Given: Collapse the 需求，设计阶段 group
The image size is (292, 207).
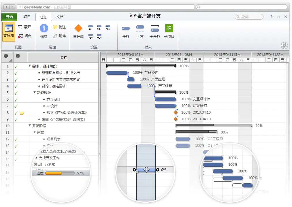Looking at the screenshot, I should pos(30,66).
